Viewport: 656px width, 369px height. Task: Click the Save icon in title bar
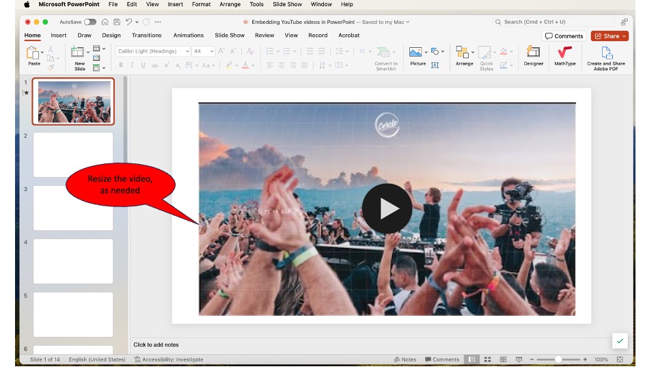pyautogui.click(x=117, y=22)
